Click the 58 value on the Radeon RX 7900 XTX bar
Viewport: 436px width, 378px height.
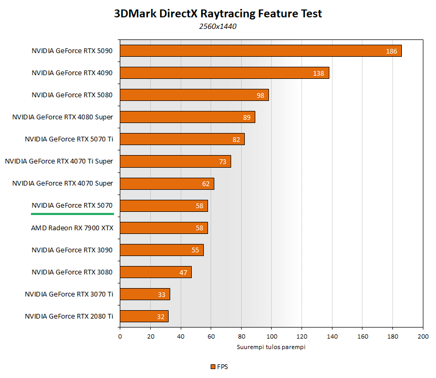pos(200,228)
